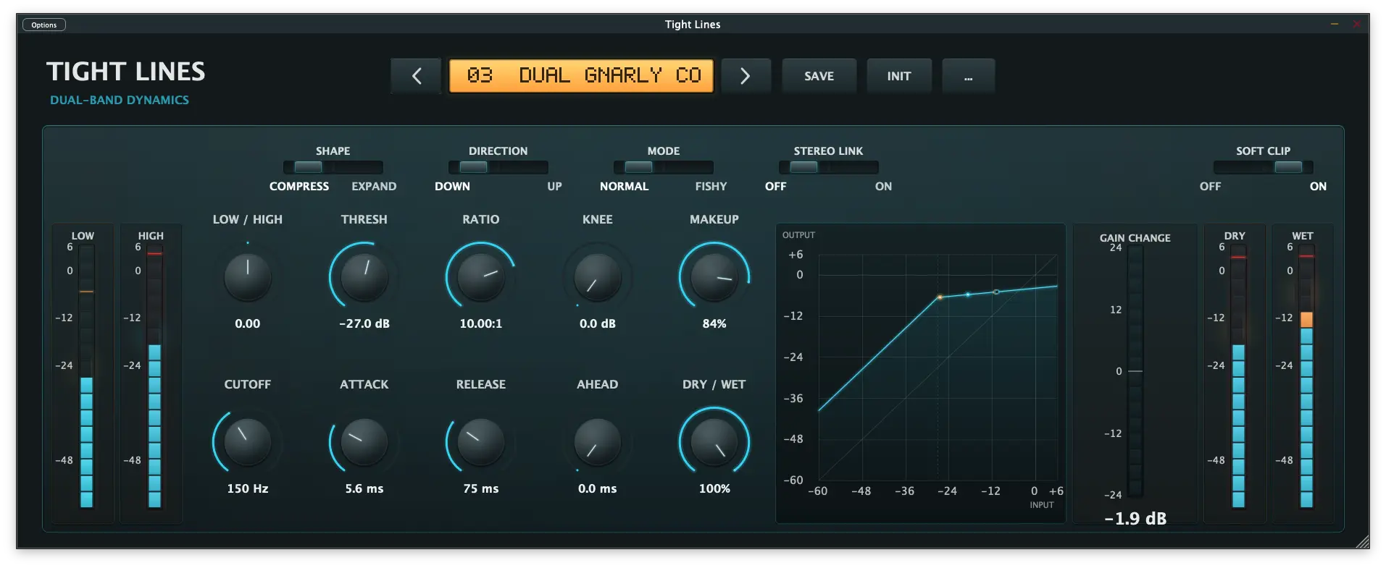1386x568 pixels.
Task: Click the SAVE preset button
Action: coord(819,76)
